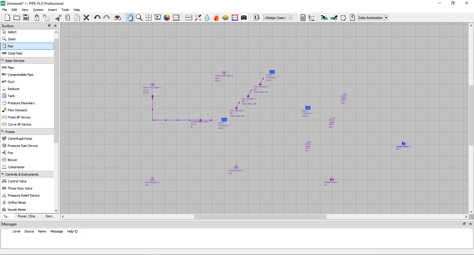Pick Pressure Relief Device in Toolbox

pos(27,195)
